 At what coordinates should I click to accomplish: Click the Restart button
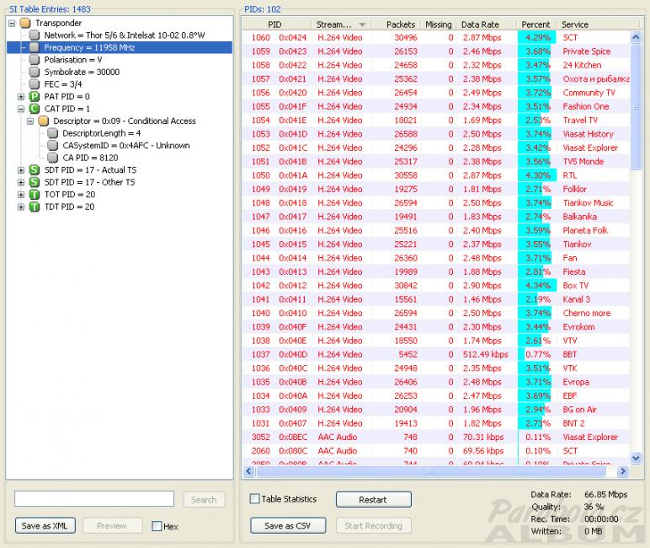[x=374, y=499]
